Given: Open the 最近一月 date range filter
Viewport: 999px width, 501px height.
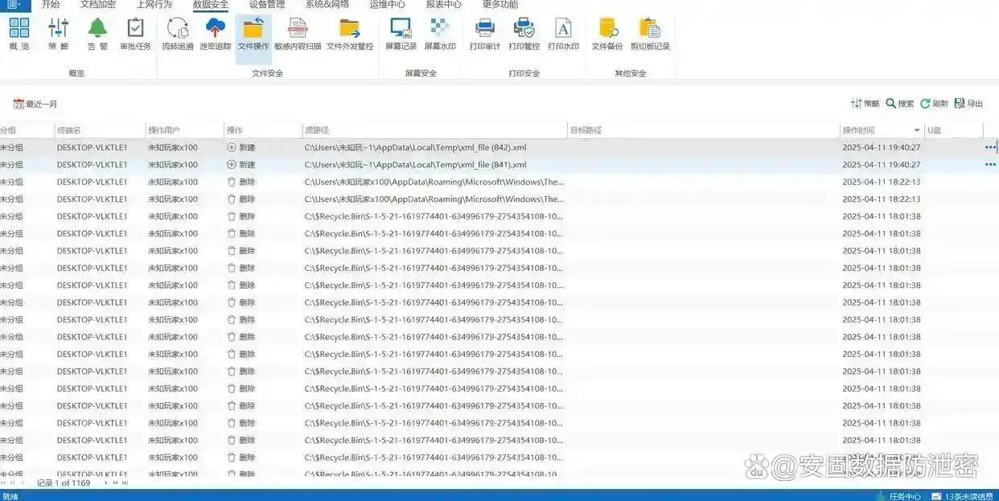Looking at the screenshot, I should [35, 105].
